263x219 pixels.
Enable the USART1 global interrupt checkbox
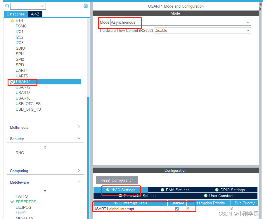click(x=177, y=208)
